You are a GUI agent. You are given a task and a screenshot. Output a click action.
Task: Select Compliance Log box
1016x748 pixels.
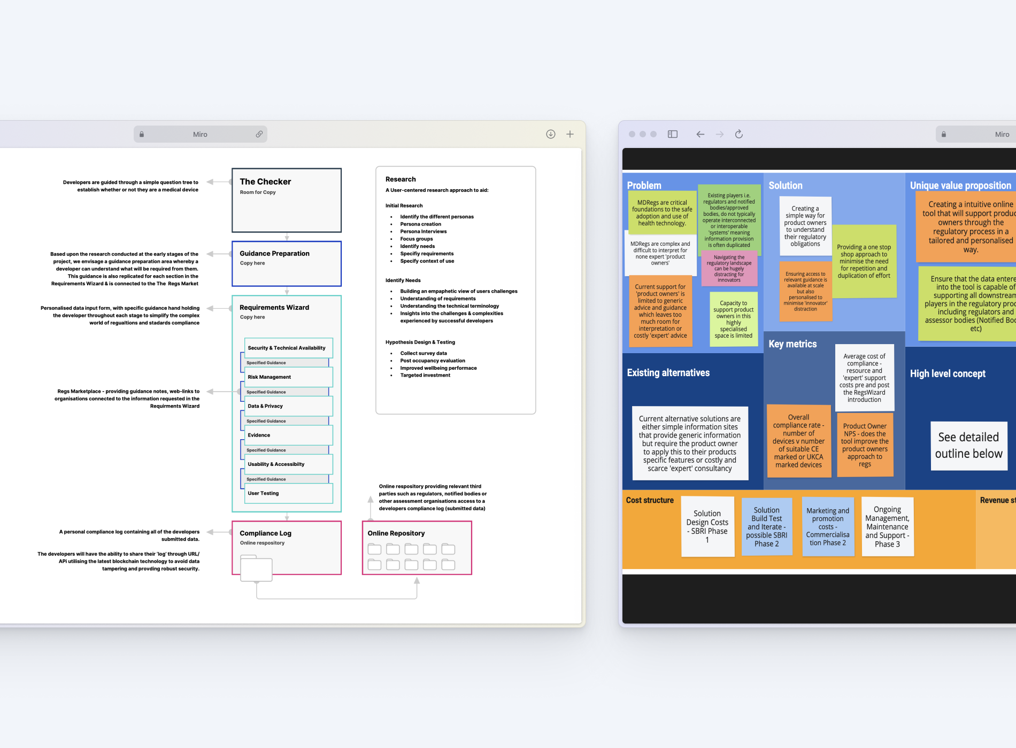coord(287,548)
